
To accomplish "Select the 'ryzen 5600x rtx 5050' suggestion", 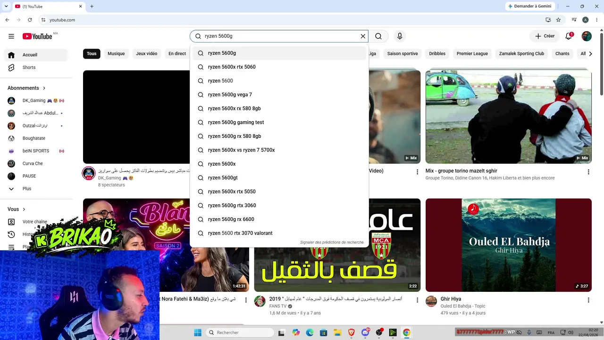I will 279,192.
